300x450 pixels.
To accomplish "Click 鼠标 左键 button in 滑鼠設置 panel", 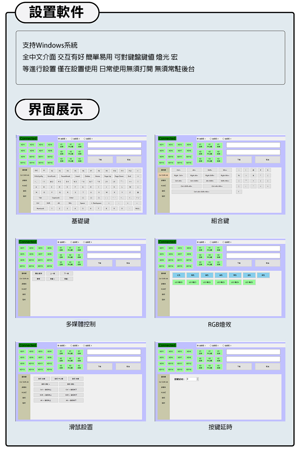I will coord(41,379).
